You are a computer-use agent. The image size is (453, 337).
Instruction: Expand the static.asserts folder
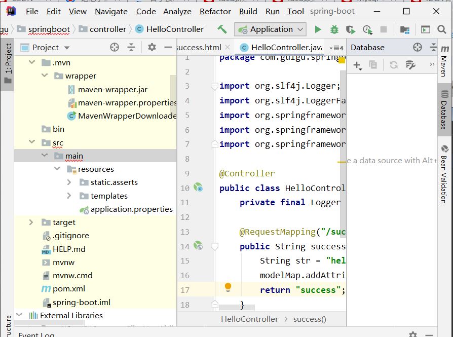[69, 182]
